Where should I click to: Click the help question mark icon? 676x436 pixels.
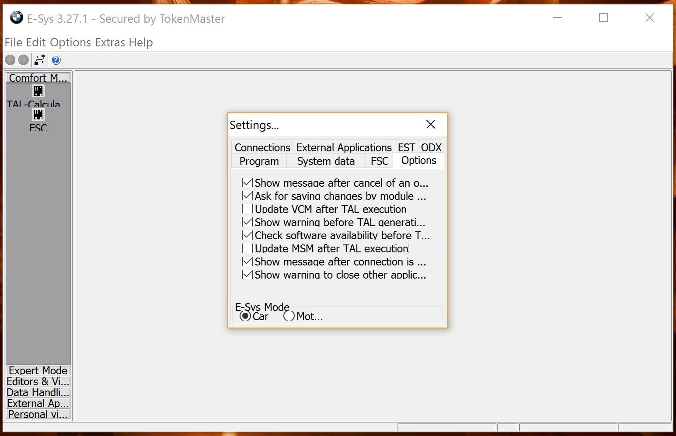point(56,60)
